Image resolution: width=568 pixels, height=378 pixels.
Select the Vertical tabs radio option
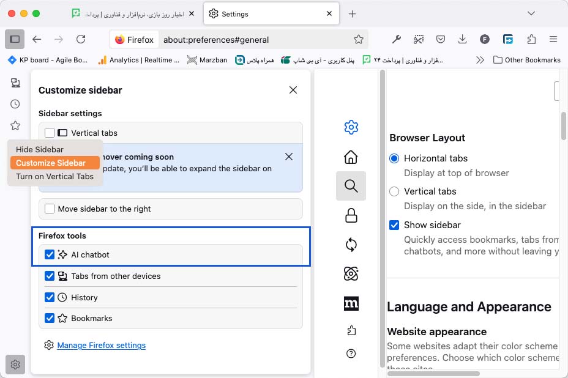coord(394,191)
